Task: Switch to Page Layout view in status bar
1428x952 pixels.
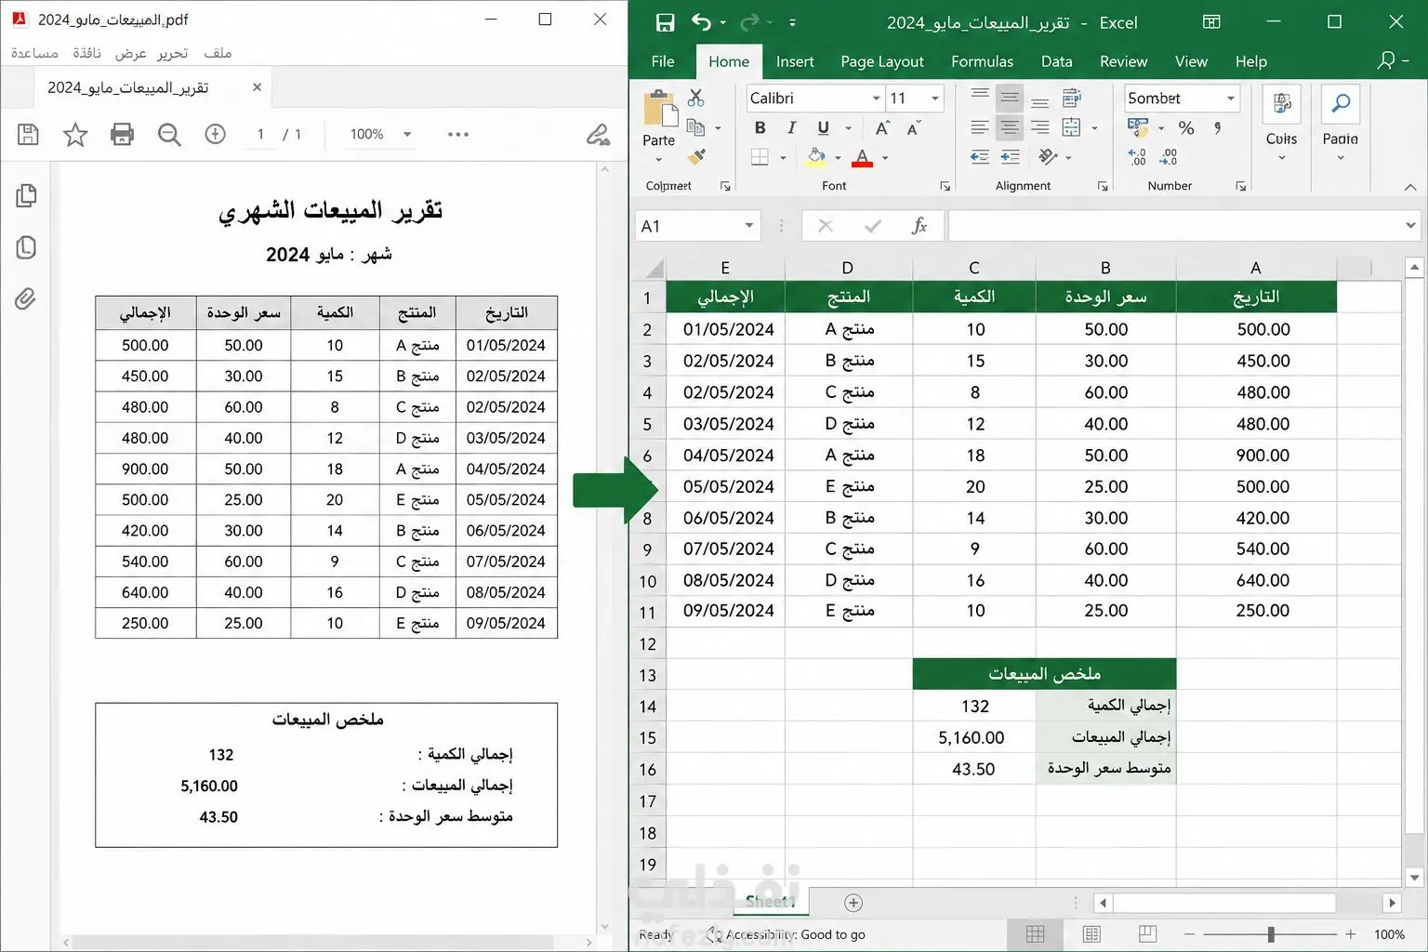Action: coord(1091,933)
